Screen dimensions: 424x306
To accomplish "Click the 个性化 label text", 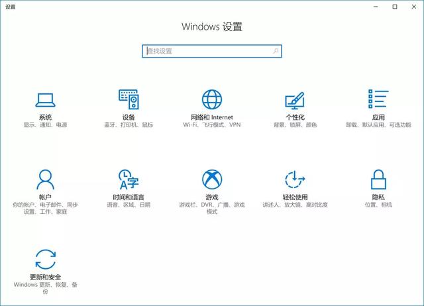I will click(x=295, y=117).
